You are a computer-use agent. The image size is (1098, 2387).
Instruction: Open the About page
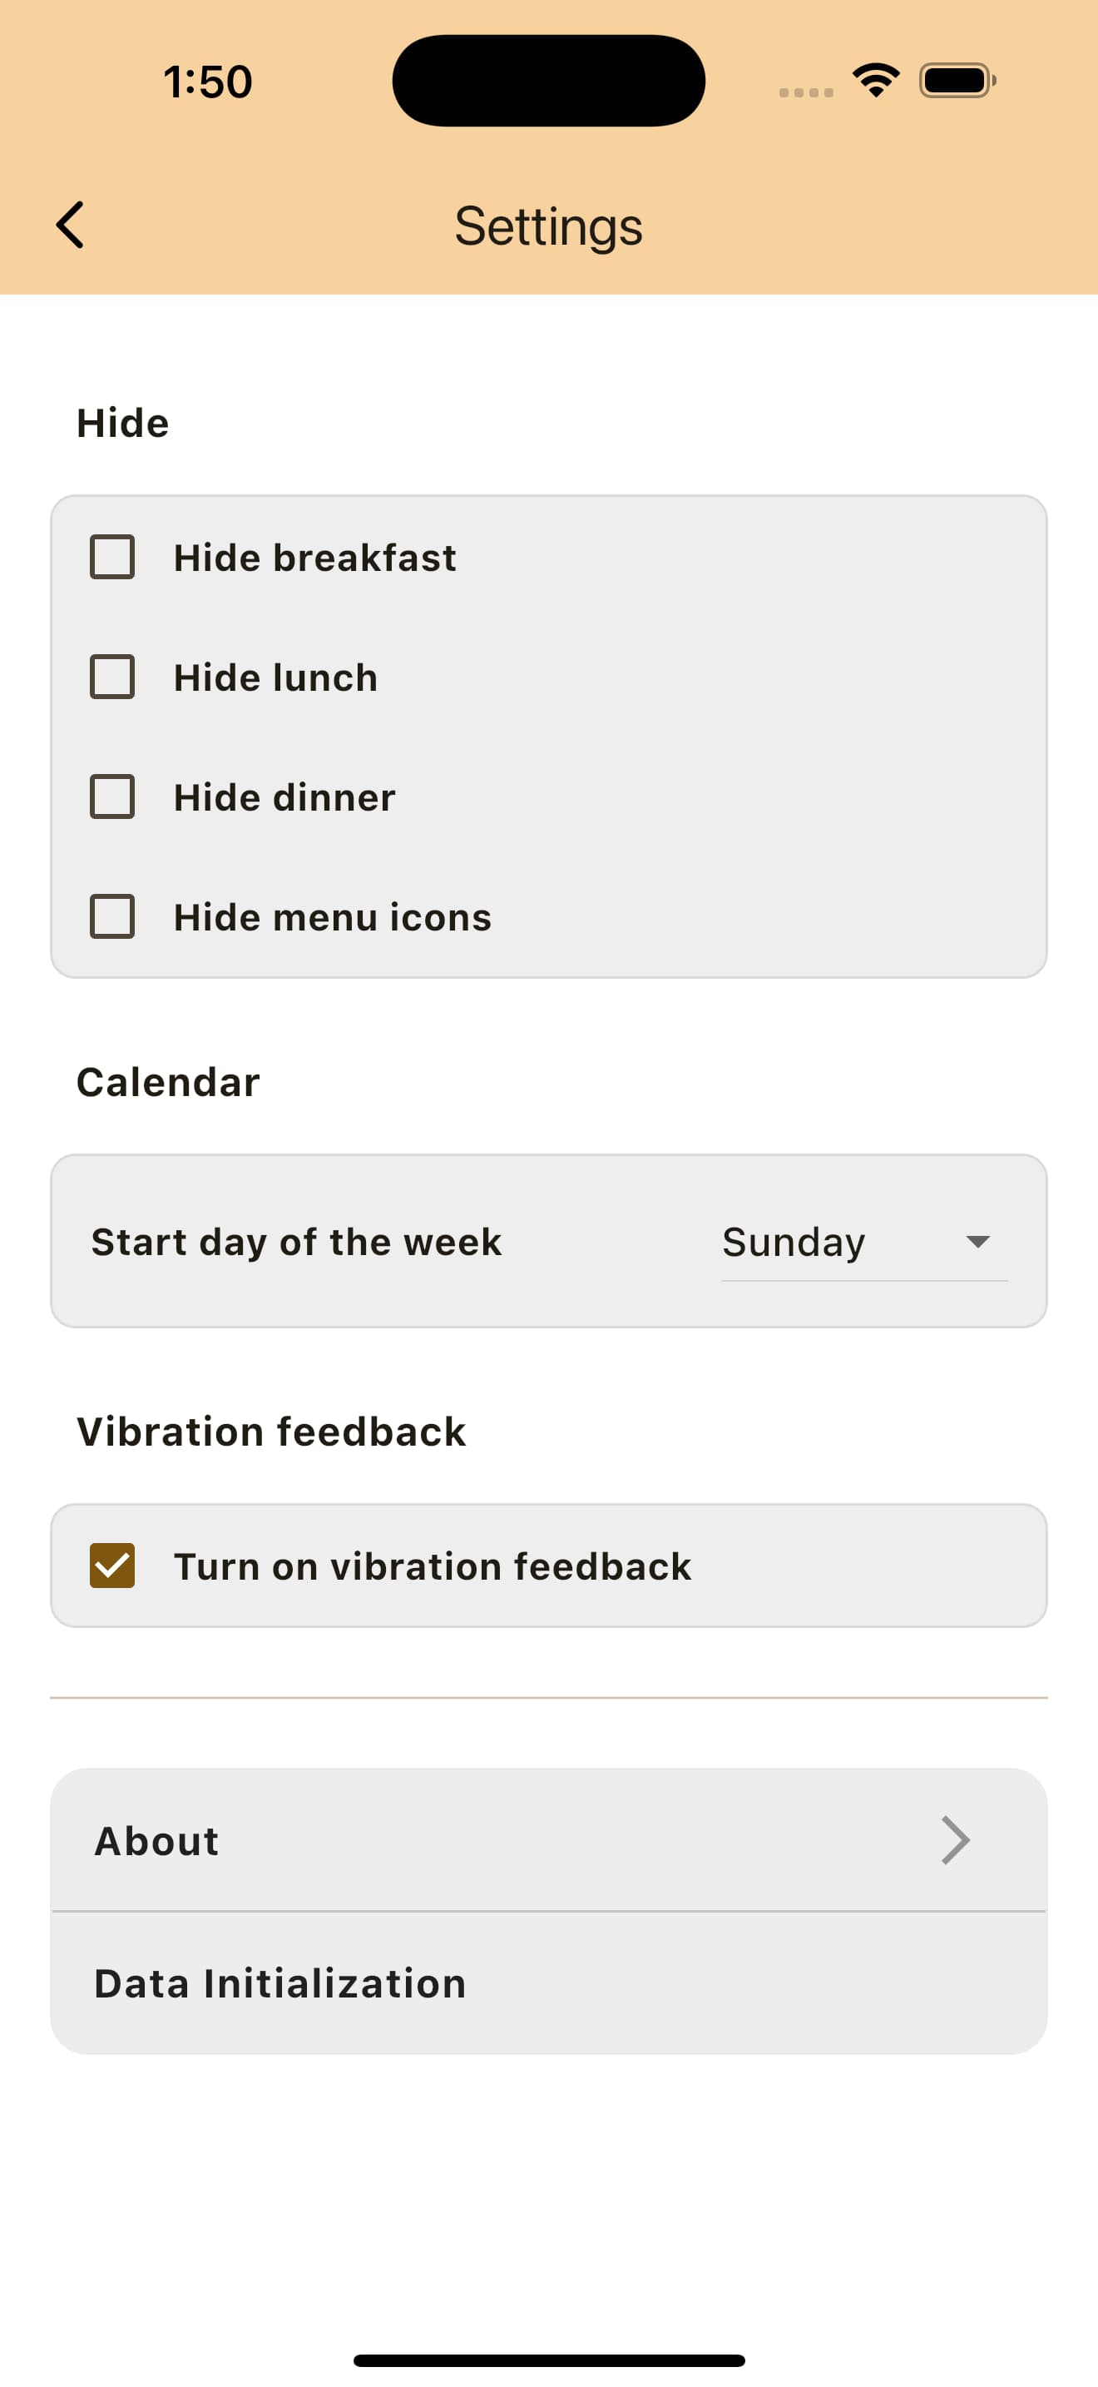(x=548, y=1840)
